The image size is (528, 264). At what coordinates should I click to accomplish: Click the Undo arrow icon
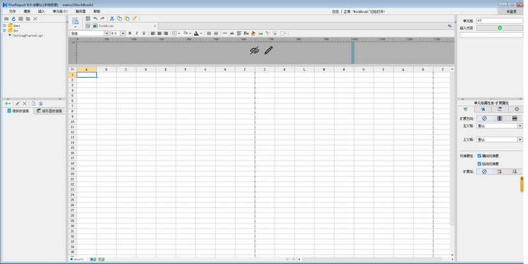click(x=95, y=19)
